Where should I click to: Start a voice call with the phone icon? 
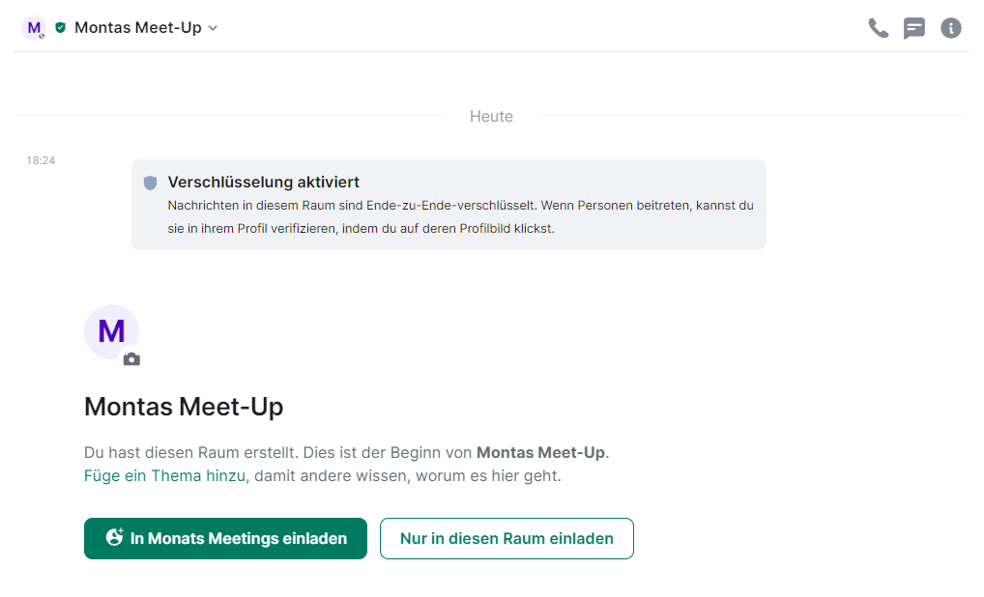point(878,28)
